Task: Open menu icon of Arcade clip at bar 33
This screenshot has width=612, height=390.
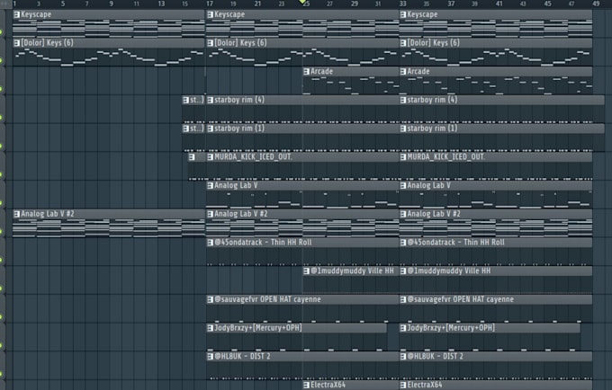Action: 403,72
